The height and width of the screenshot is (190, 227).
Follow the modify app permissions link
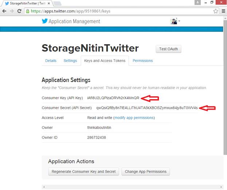coord(134,118)
